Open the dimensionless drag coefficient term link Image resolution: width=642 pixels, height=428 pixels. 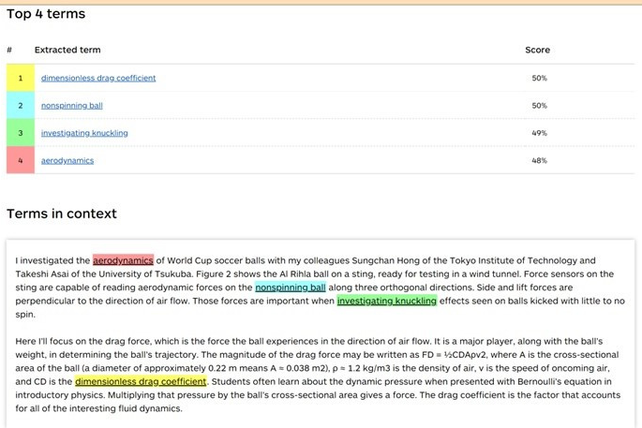tap(98, 78)
